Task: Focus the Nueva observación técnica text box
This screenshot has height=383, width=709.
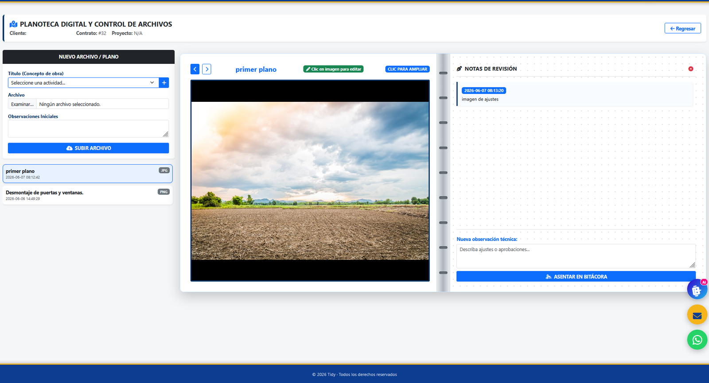Action: coord(576,256)
